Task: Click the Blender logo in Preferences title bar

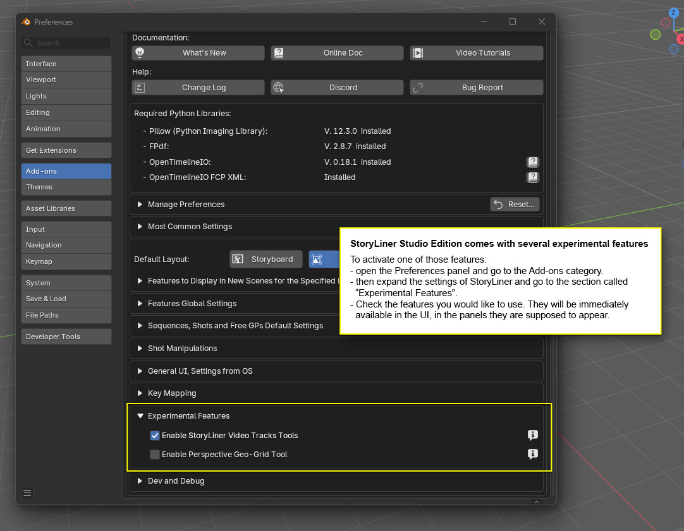Action: 26,21
